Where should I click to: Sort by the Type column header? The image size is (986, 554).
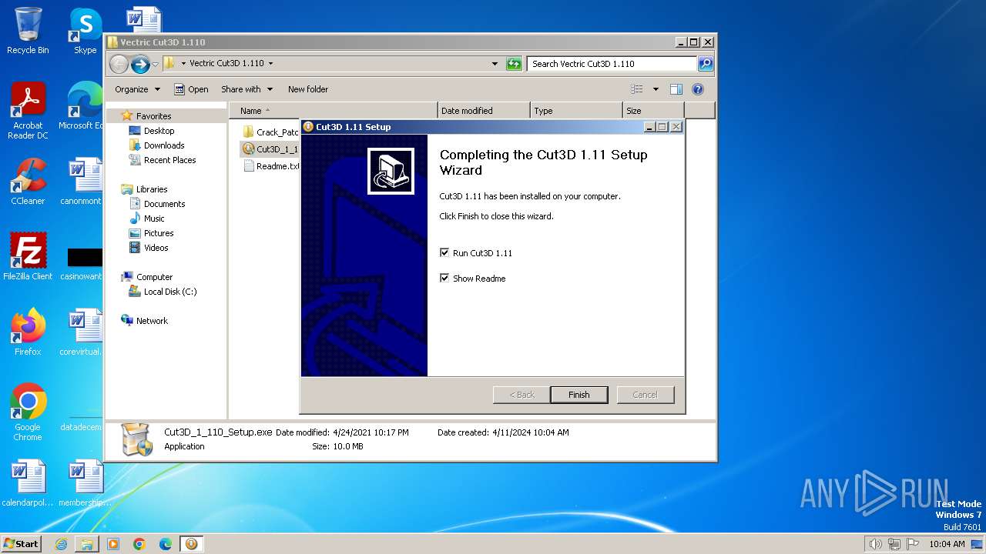[x=576, y=111]
